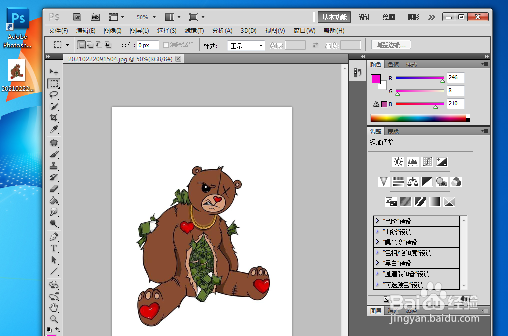Open the 文件(F) menu
508x336 pixels.
pos(58,31)
